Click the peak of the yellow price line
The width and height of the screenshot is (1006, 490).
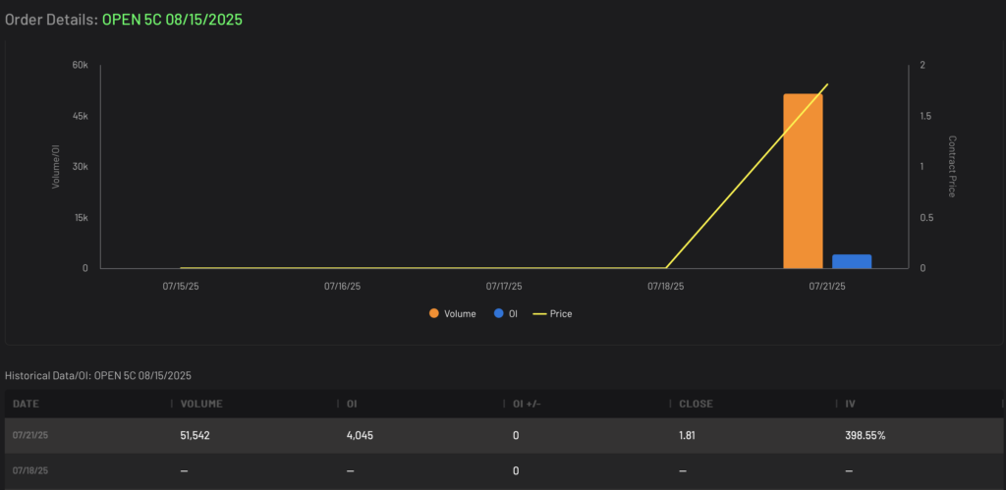point(827,84)
